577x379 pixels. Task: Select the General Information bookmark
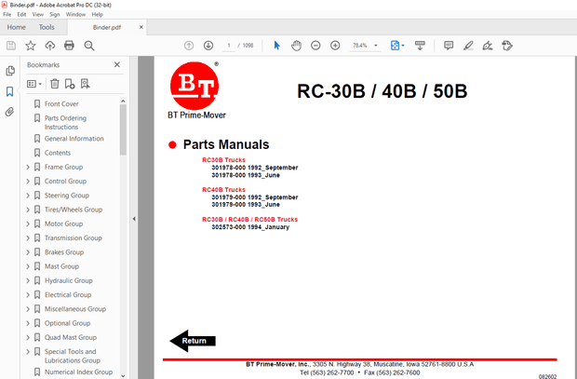tap(74, 139)
